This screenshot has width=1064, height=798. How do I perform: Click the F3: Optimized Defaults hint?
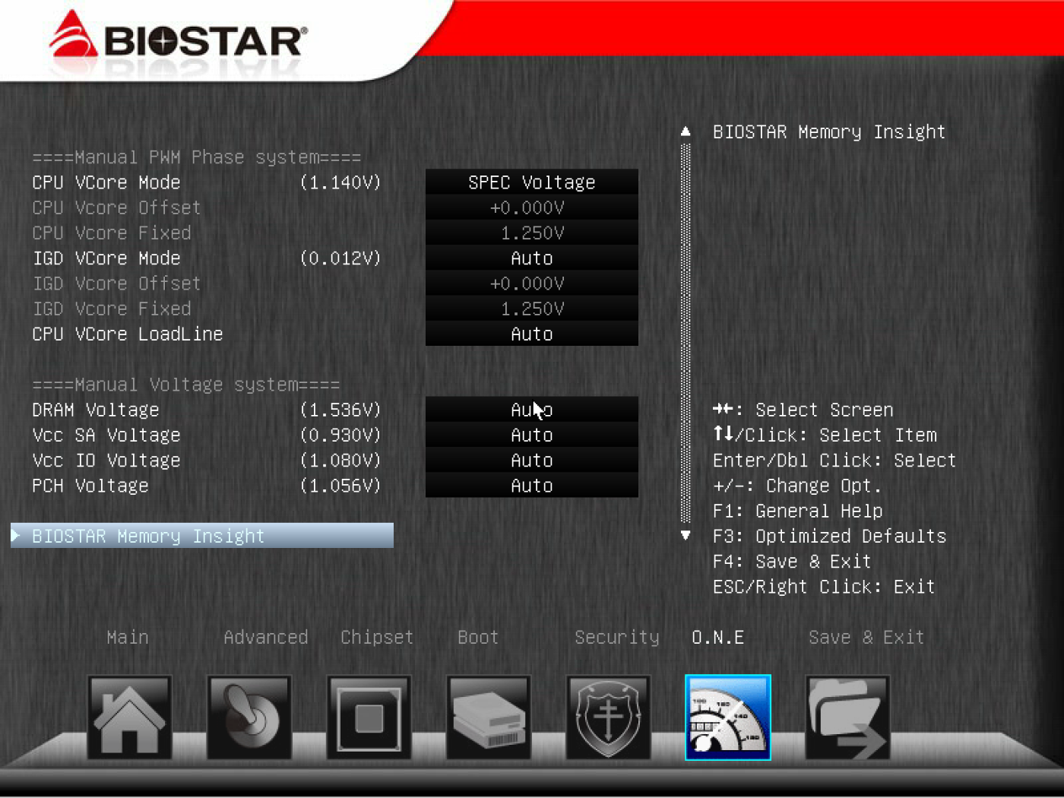coord(830,536)
